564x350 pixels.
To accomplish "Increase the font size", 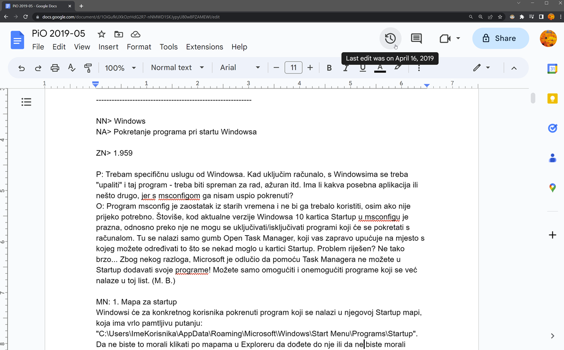I will pyautogui.click(x=310, y=68).
